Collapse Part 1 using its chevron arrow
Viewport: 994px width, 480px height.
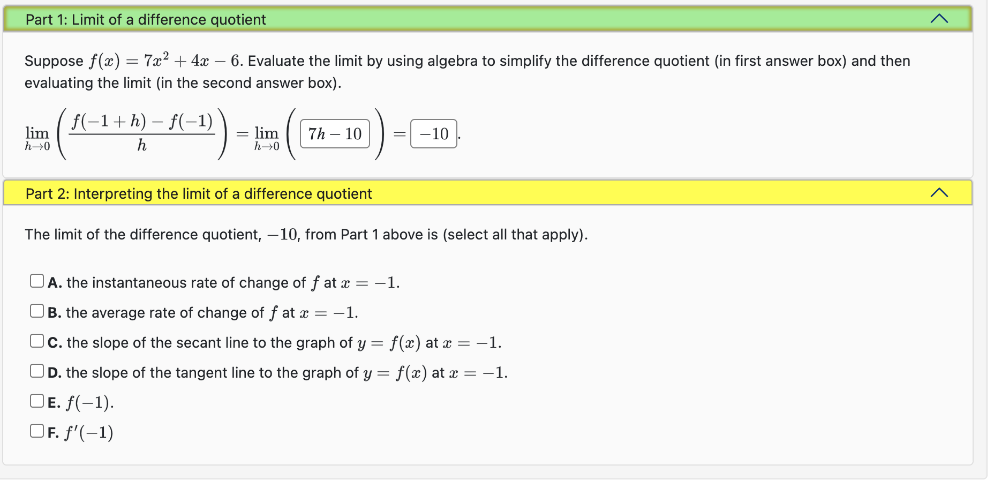tap(939, 18)
